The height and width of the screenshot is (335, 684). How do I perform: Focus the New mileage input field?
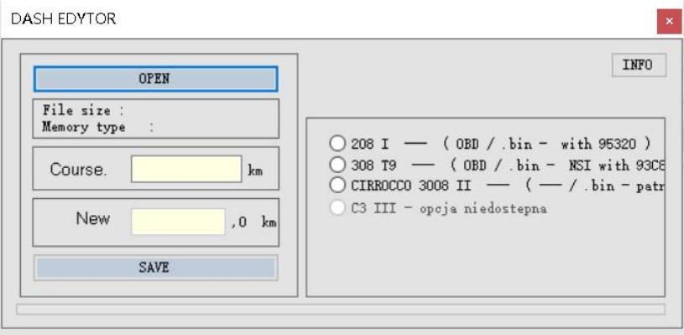pos(178,222)
